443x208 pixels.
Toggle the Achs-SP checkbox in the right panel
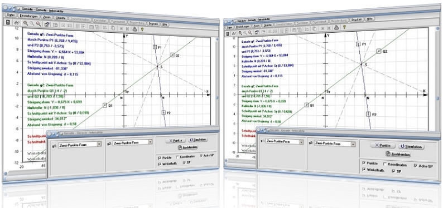(x=416, y=166)
